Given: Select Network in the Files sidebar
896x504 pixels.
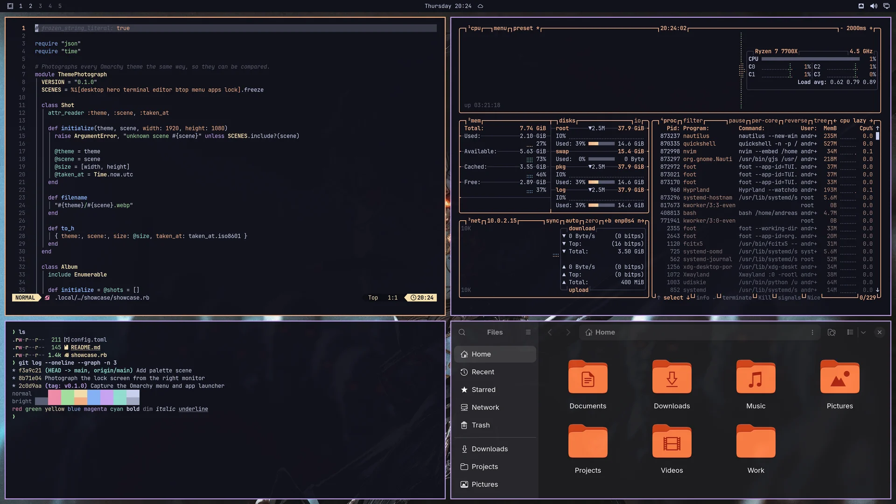Looking at the screenshot, I should [x=495, y=407].
